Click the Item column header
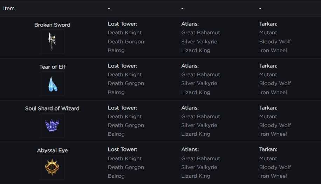The width and height of the screenshot is (321, 184). (x=9, y=8)
